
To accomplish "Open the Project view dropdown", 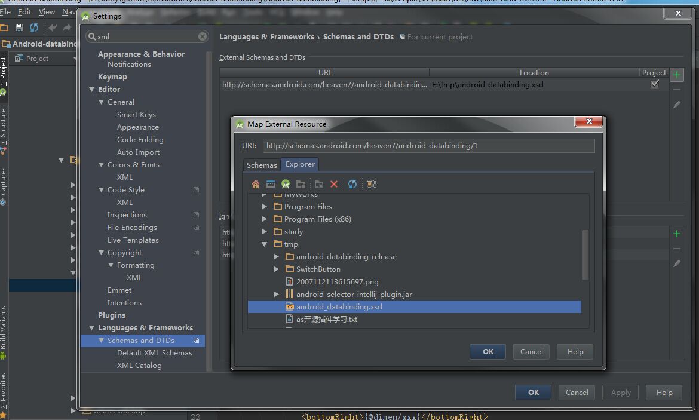I will 75,59.
